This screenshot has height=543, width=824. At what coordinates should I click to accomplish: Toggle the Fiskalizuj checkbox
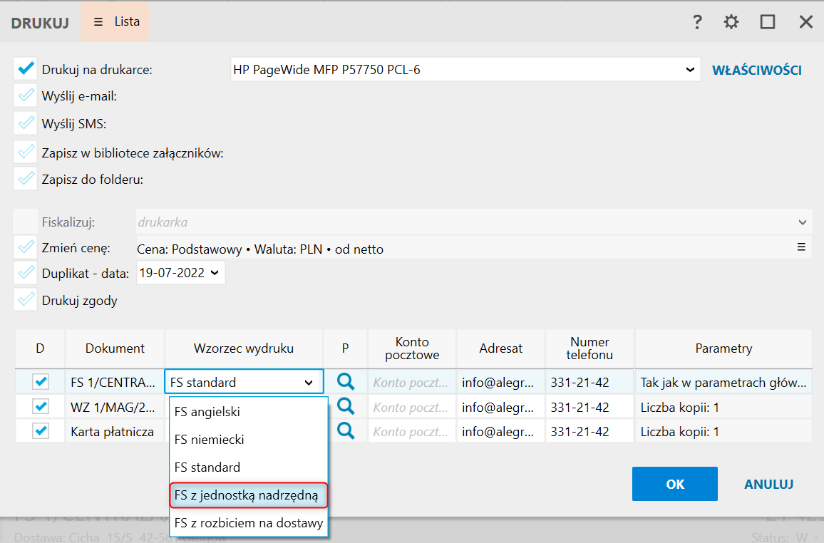point(25,222)
